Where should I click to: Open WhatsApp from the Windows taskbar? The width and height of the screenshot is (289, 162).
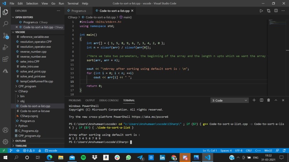tap(128, 157)
